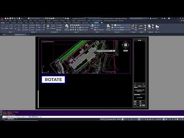Activate the Mirror command
The height and width of the screenshot is (138, 184).
click(x=32, y=28)
